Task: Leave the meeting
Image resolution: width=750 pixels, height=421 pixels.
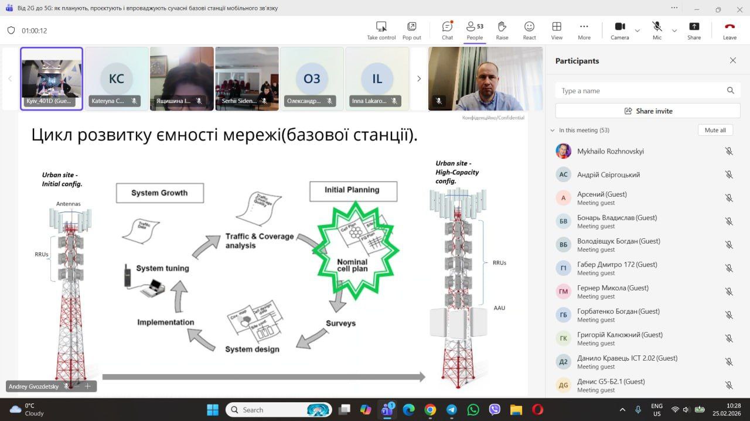Action: (729, 30)
